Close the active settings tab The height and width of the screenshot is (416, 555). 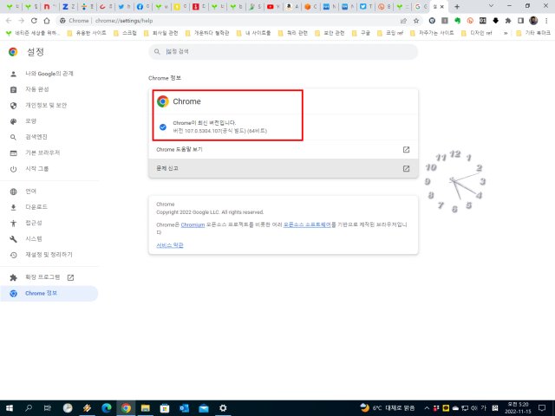(x=442, y=6)
